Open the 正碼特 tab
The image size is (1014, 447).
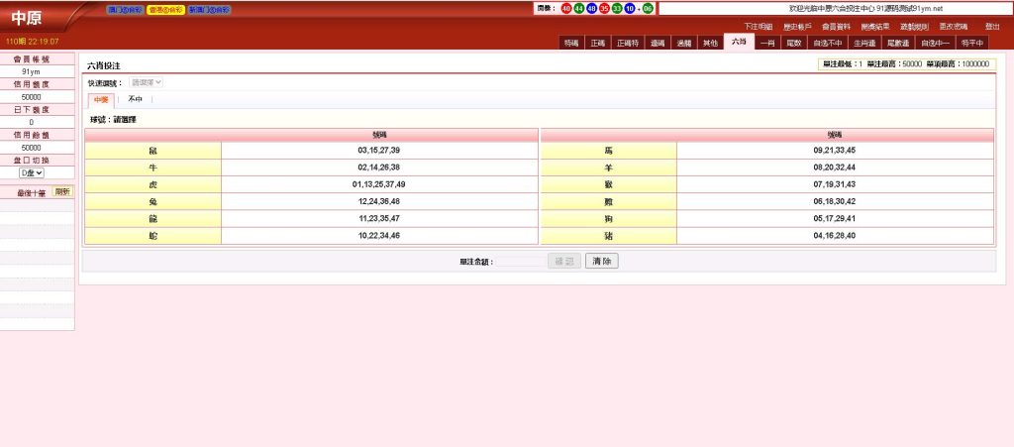point(627,44)
